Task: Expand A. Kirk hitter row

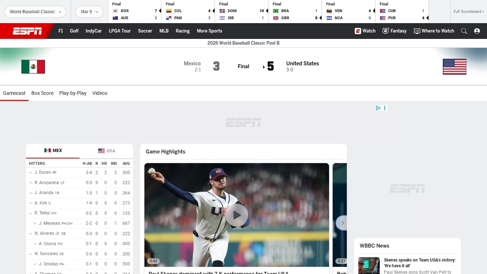Action: click(31, 203)
